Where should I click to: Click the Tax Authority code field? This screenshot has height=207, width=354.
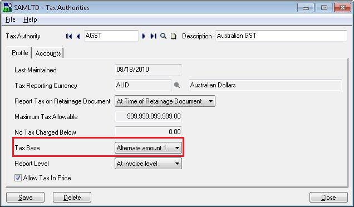[x=111, y=36]
